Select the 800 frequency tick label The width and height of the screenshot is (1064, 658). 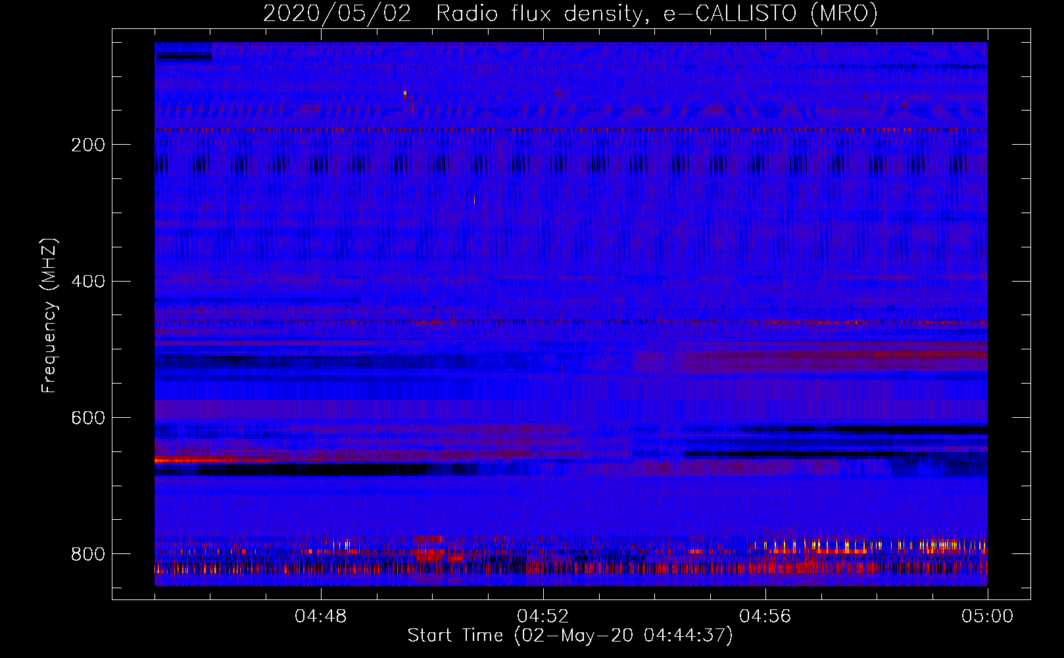pyautogui.click(x=88, y=554)
